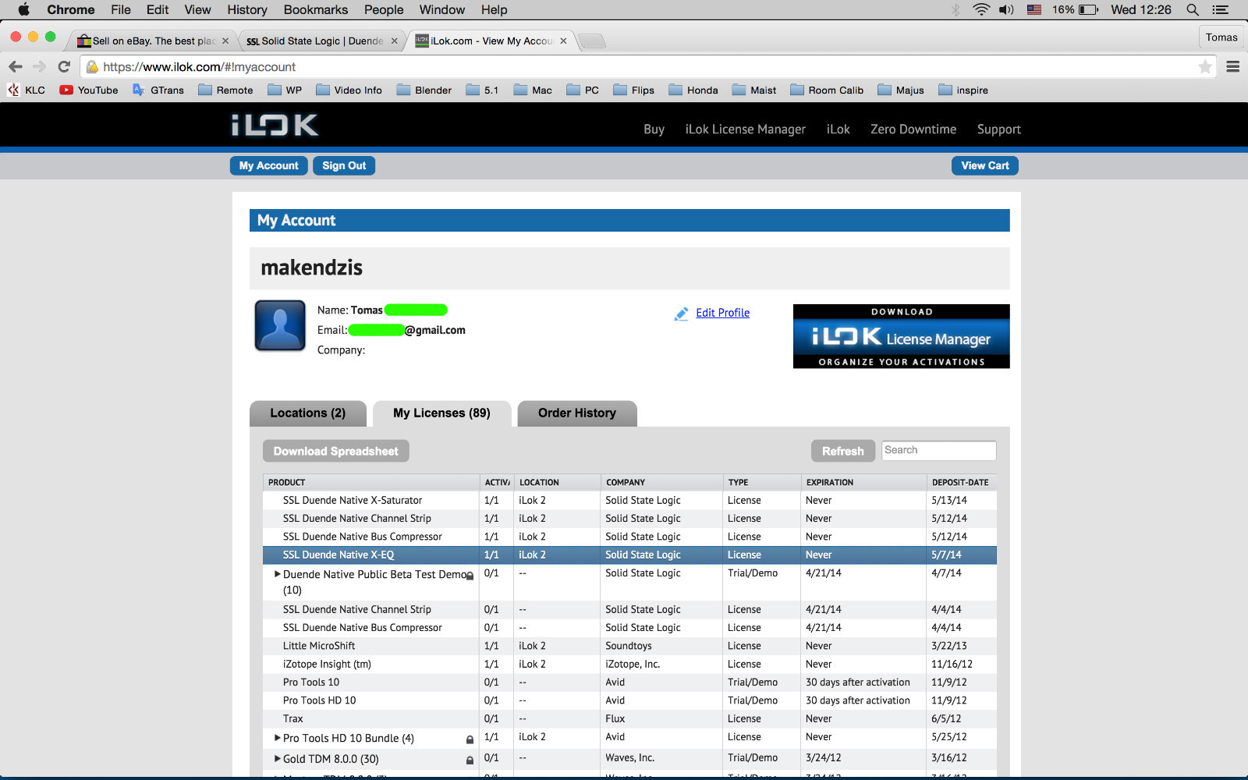Click lock icon on Pro Tools HD 10 Bundle
This screenshot has width=1248, height=780.
pos(470,739)
